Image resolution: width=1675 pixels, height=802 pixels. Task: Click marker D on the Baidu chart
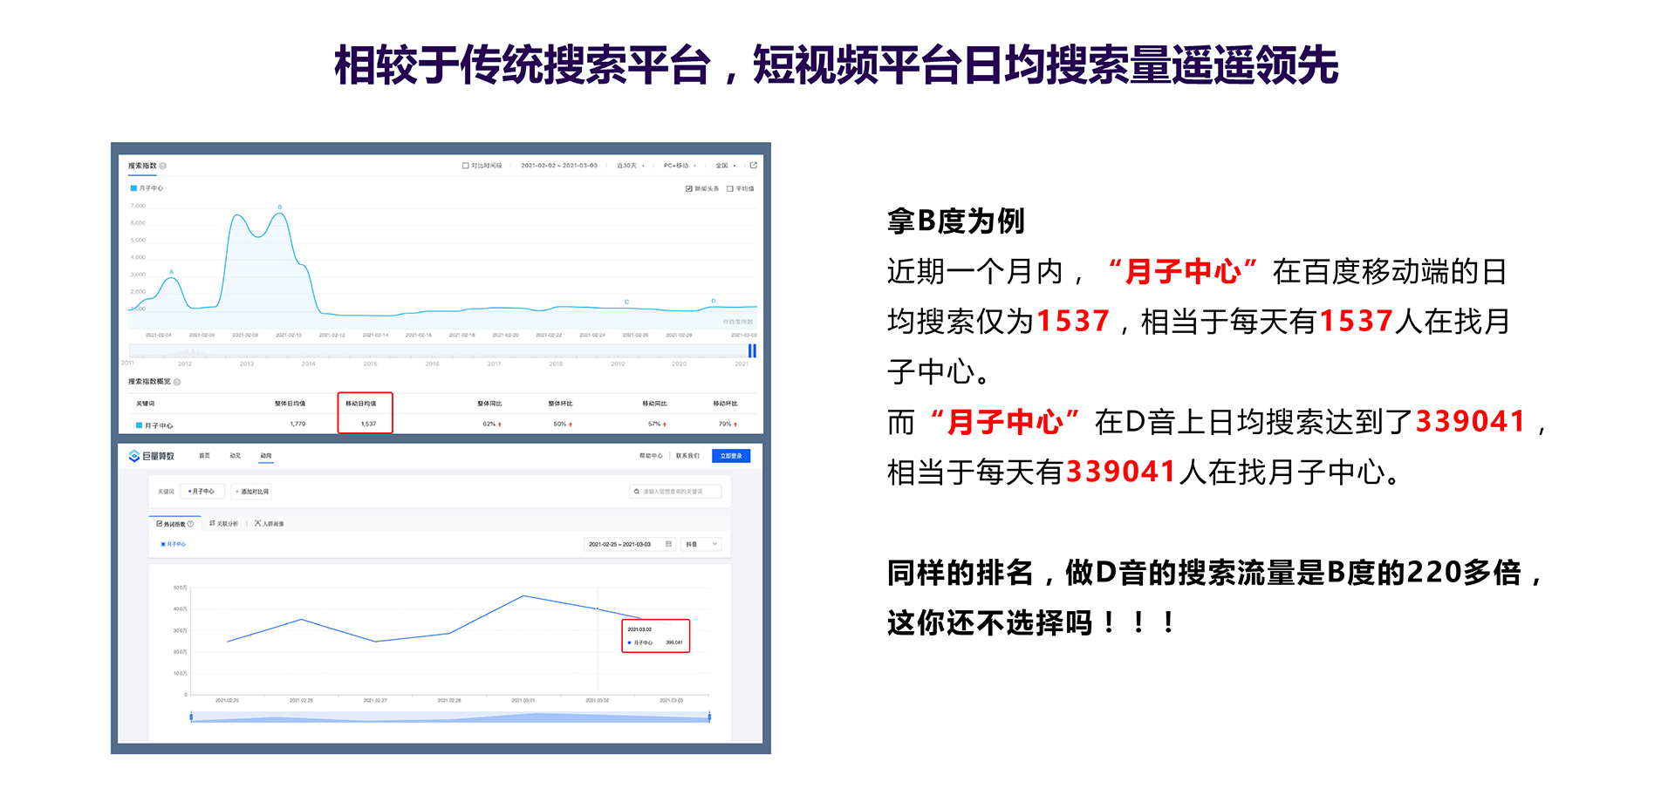[714, 301]
